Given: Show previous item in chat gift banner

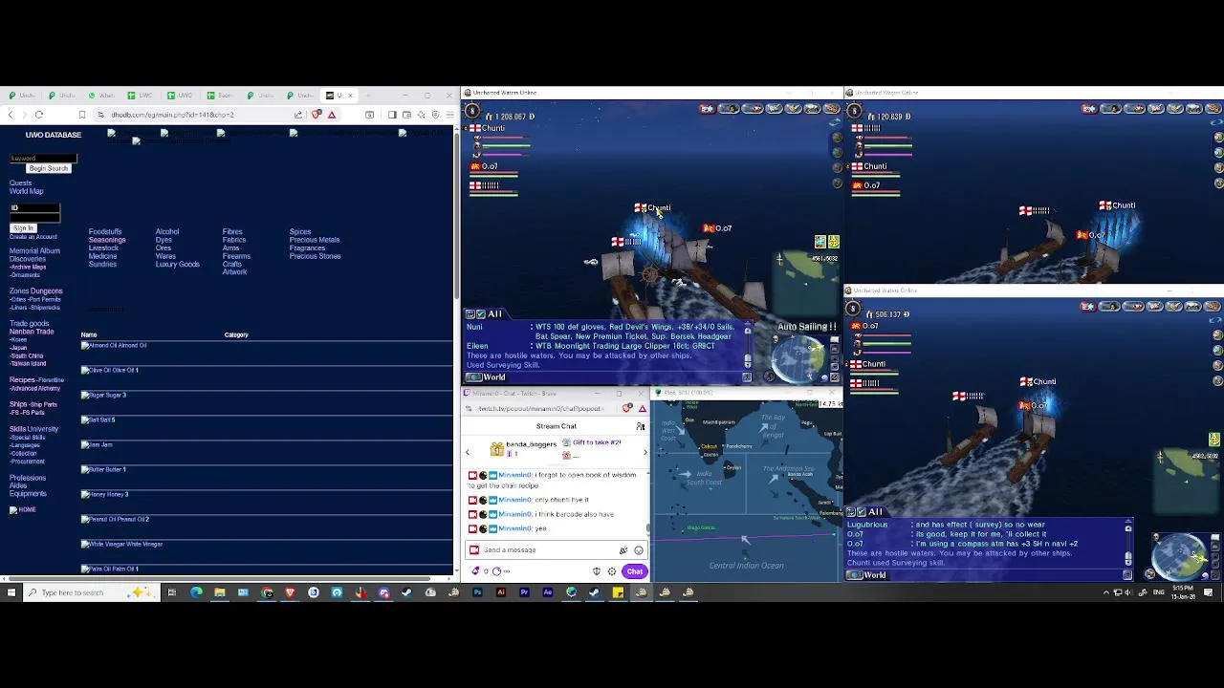Looking at the screenshot, I should click(468, 452).
